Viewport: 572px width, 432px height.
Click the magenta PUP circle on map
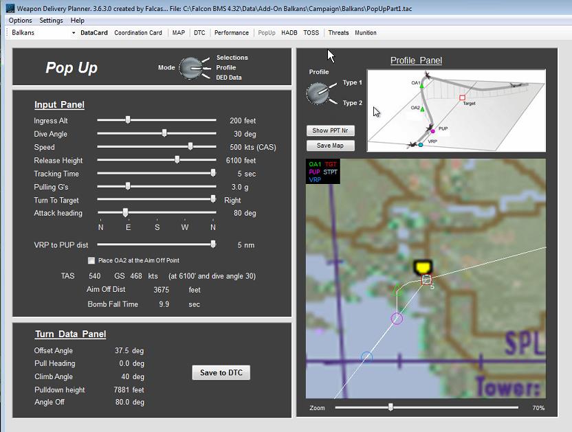tap(397, 318)
